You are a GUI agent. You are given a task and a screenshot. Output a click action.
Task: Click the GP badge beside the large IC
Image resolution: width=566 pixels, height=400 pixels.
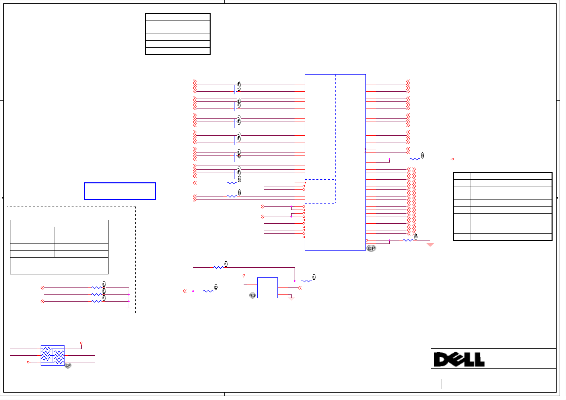tap(371, 249)
